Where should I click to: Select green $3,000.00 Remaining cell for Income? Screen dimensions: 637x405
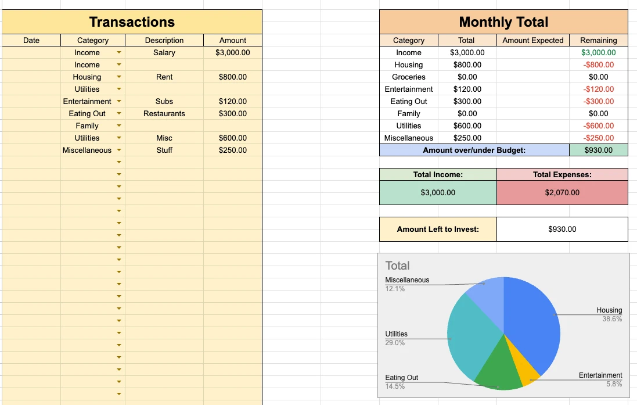point(599,52)
